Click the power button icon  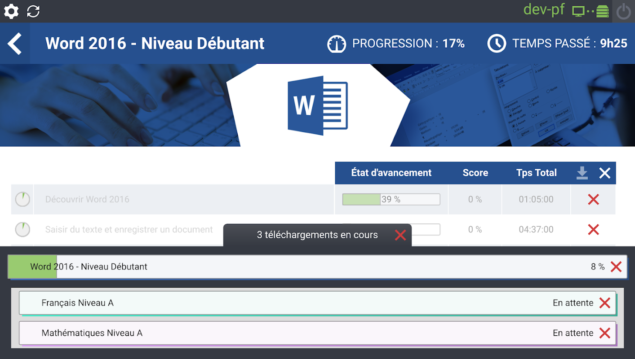[x=624, y=11]
